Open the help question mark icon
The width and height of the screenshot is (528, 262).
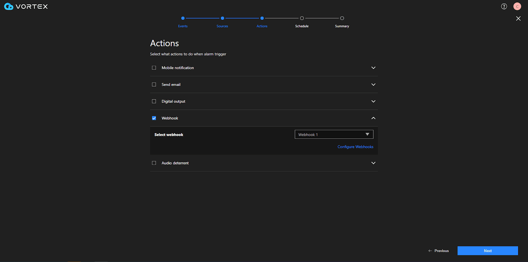tap(504, 6)
